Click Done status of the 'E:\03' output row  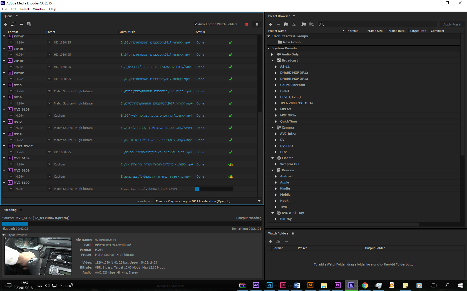(x=200, y=42)
